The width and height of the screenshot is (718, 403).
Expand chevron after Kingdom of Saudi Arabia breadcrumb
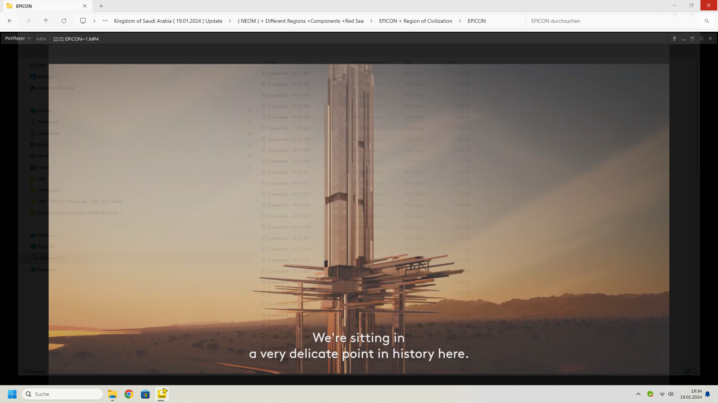coord(230,21)
